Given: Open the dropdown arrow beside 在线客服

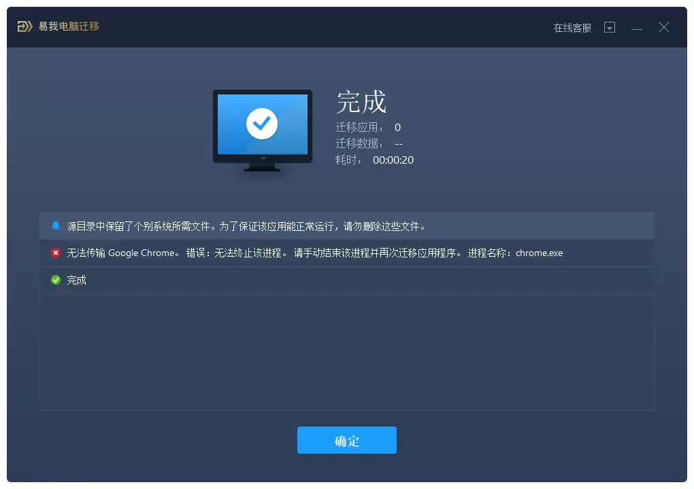Looking at the screenshot, I should [610, 27].
